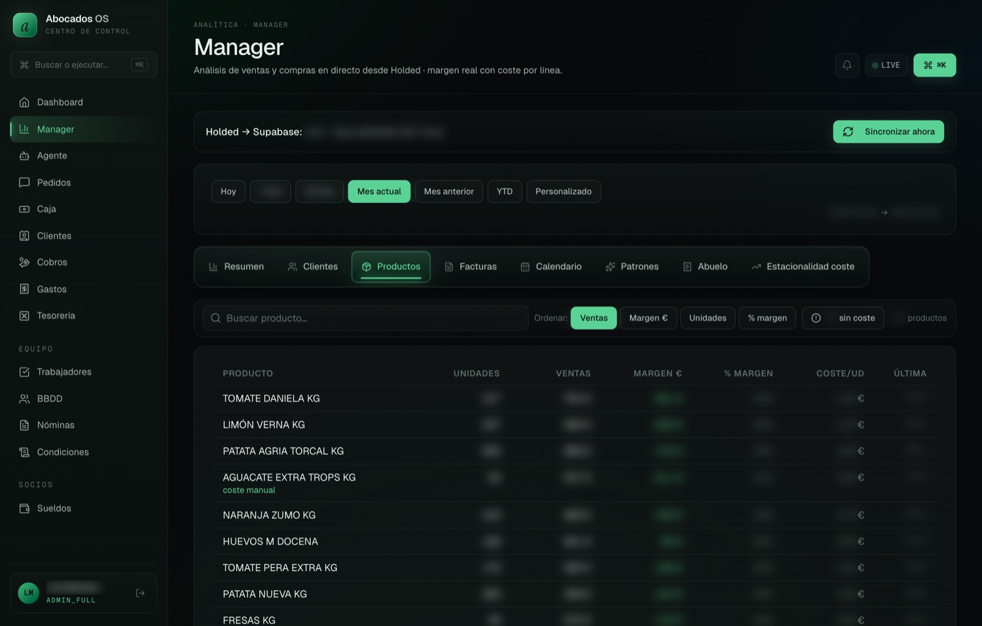The height and width of the screenshot is (626, 982).
Task: Select the AGUACATE EXTRA TROPS KG row
Action: pos(575,483)
